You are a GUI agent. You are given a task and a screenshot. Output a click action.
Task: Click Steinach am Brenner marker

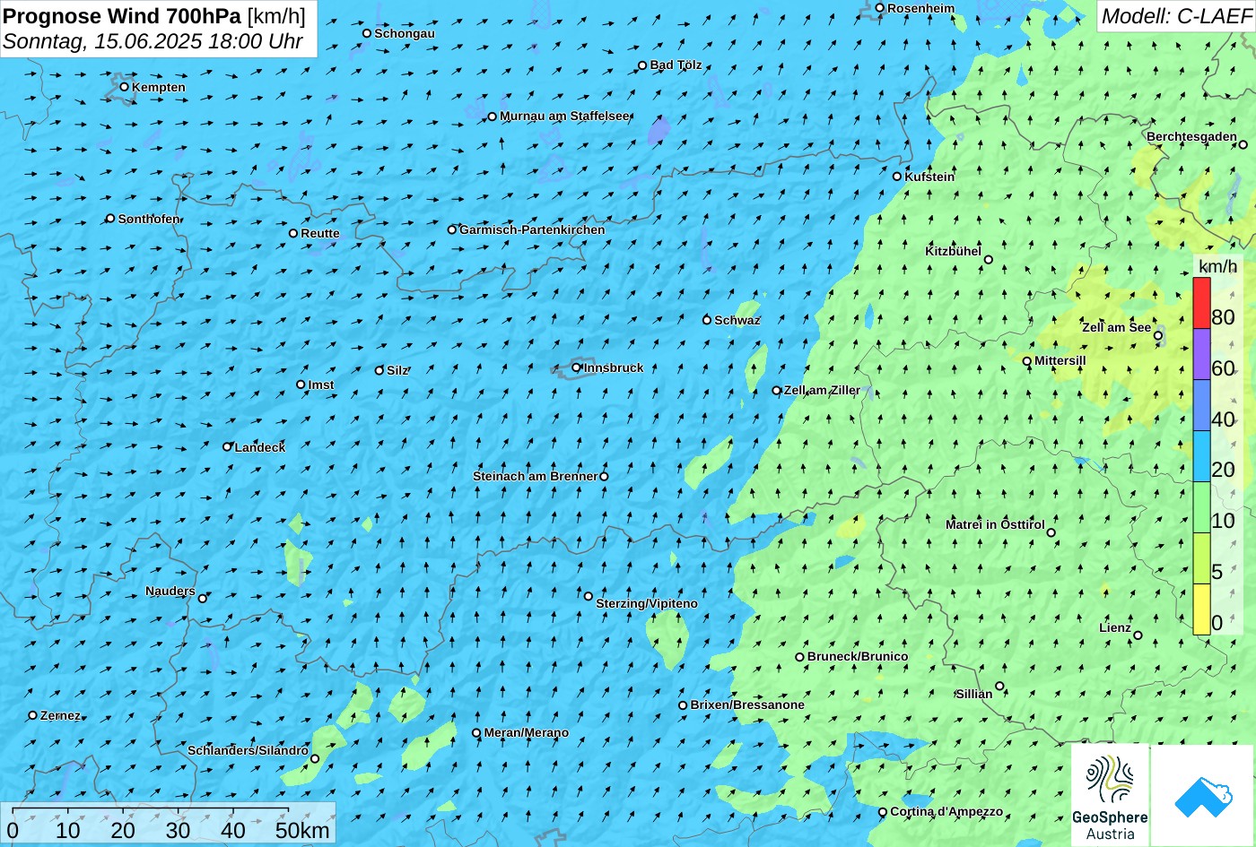click(604, 477)
